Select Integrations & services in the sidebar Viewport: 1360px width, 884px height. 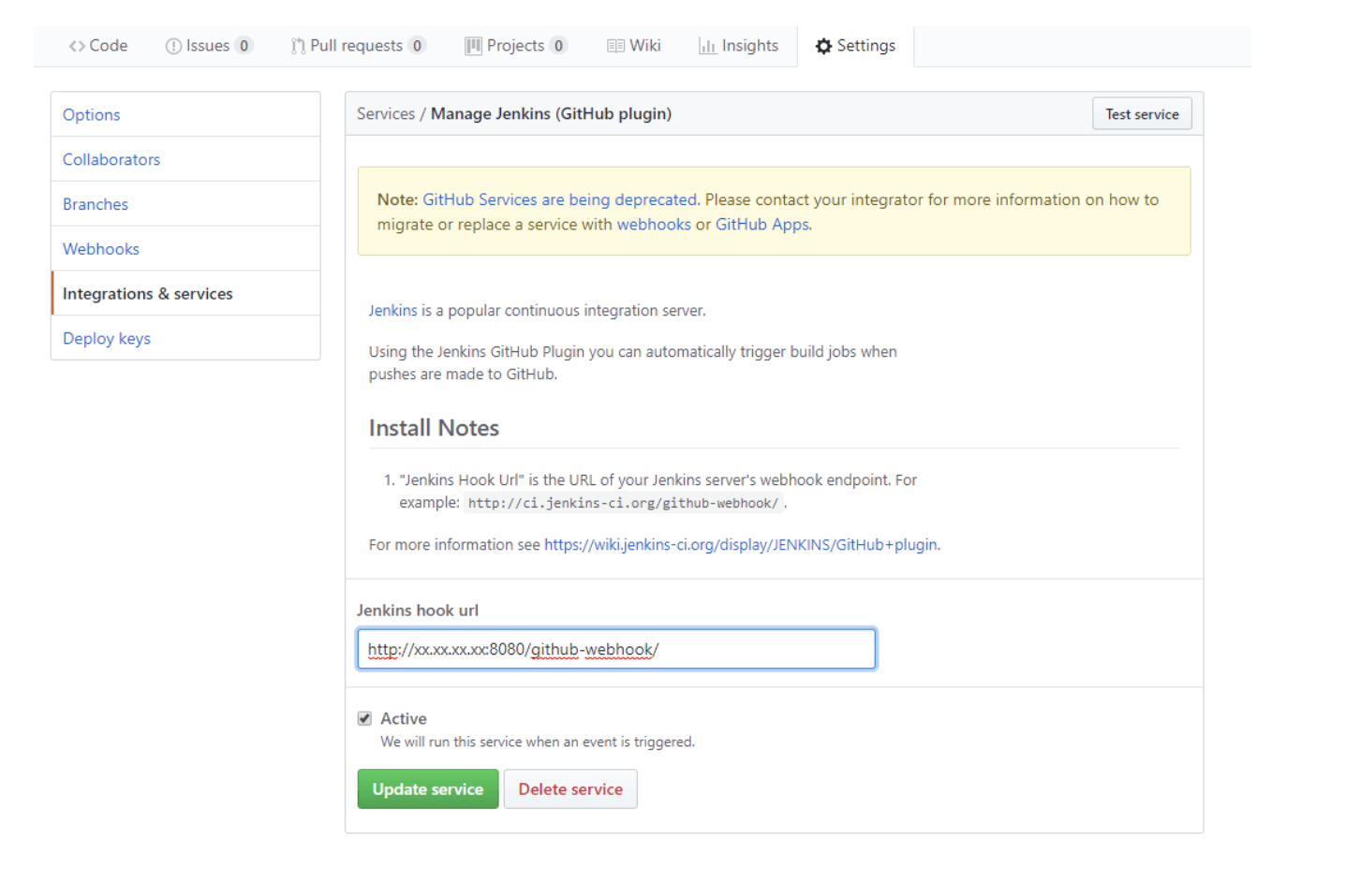[x=185, y=293]
